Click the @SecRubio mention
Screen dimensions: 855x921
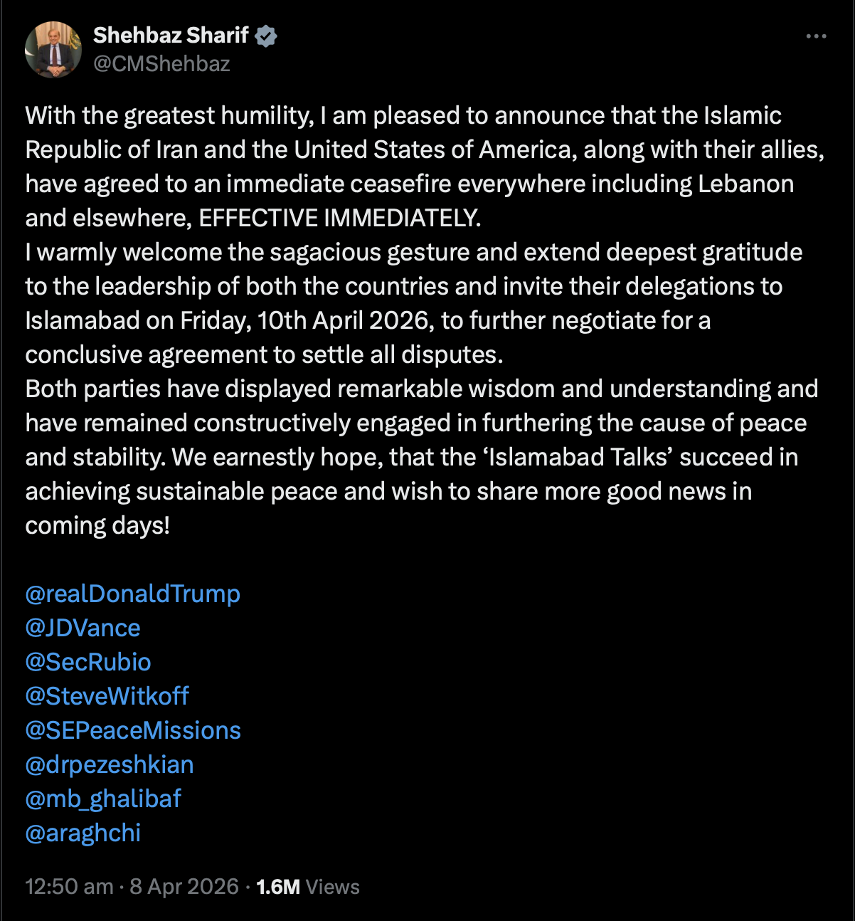[x=87, y=662]
